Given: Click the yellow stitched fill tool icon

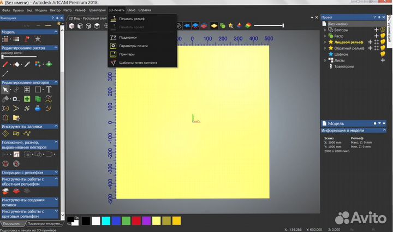Looking at the screenshot, I should (16, 134).
